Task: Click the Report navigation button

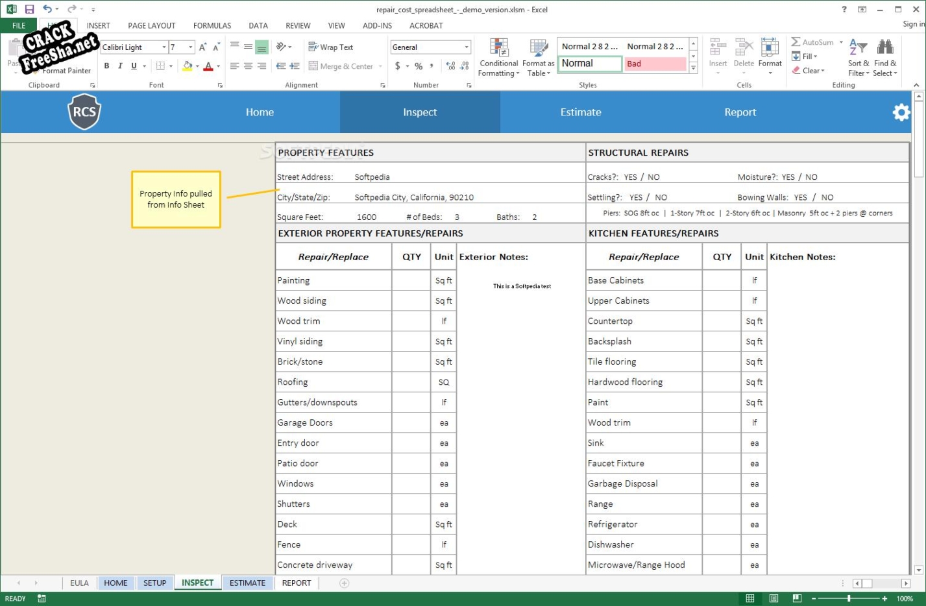Action: (740, 112)
